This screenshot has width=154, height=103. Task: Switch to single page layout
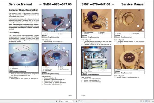(x=141, y=101)
